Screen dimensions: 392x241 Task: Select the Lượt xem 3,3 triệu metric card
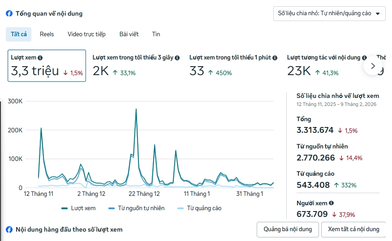tap(47, 66)
